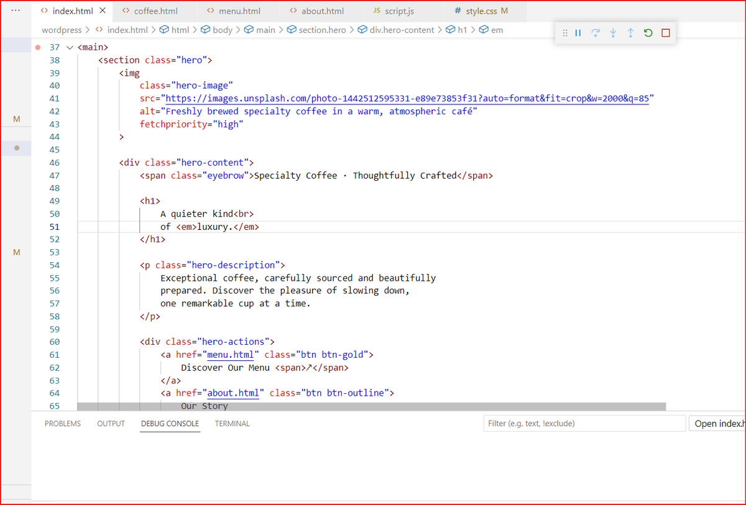The height and width of the screenshot is (505, 746).
Task: Stop debugging with the red square
Action: coord(666,33)
